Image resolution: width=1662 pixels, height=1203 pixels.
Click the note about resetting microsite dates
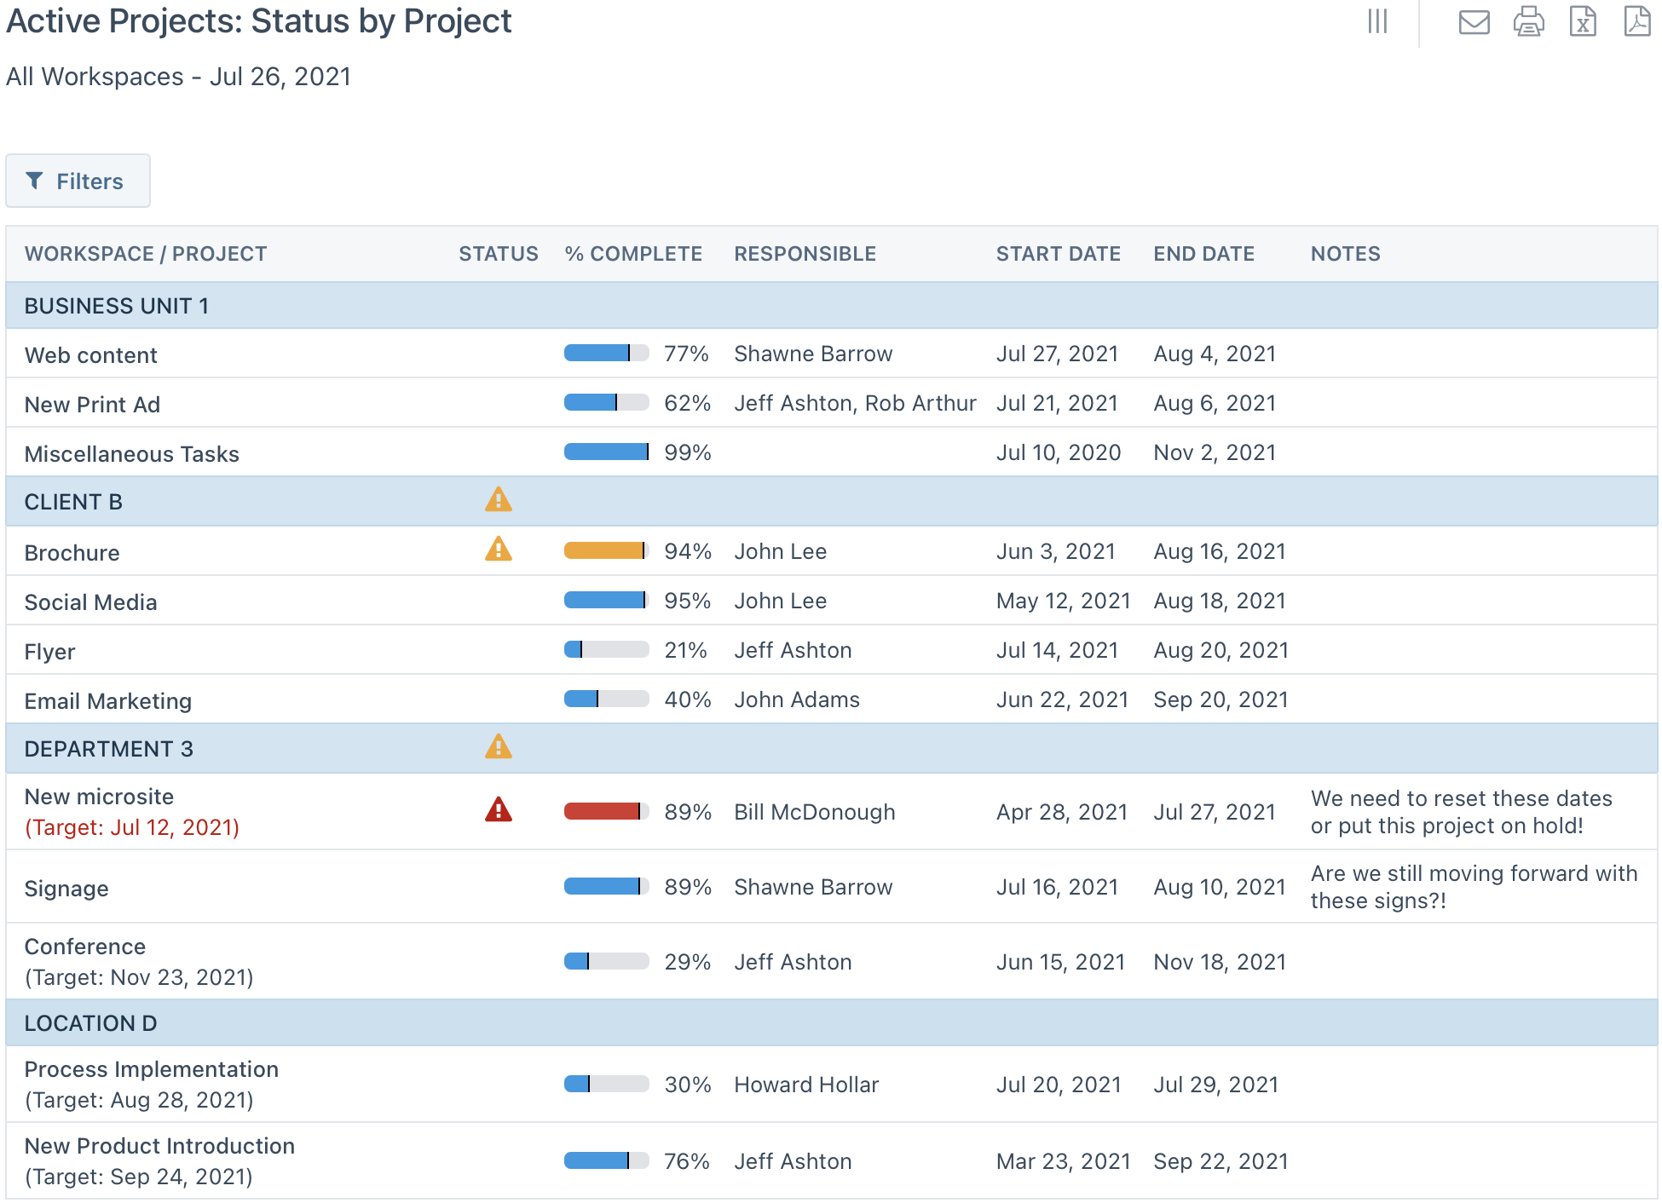(1461, 811)
